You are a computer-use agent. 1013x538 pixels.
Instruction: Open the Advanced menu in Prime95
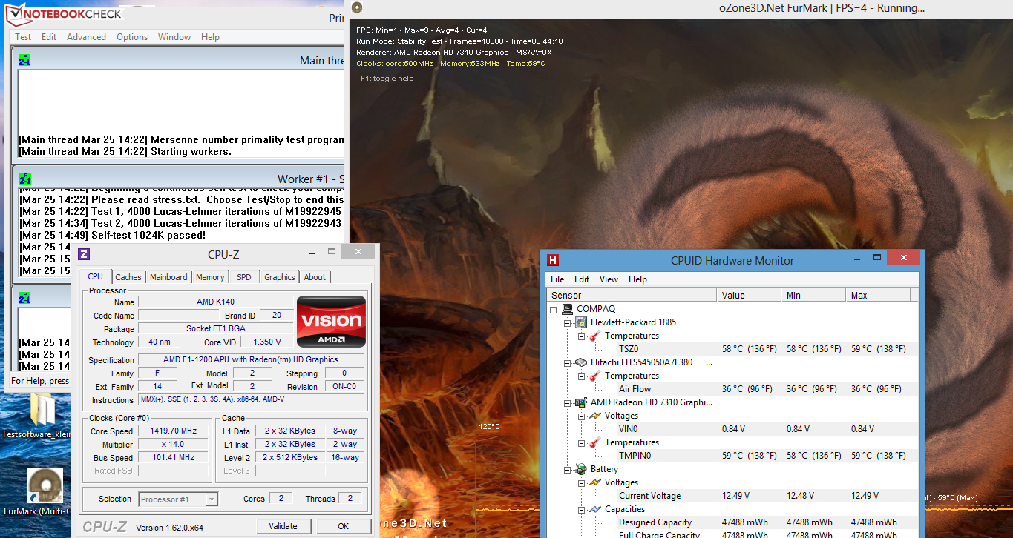click(86, 37)
